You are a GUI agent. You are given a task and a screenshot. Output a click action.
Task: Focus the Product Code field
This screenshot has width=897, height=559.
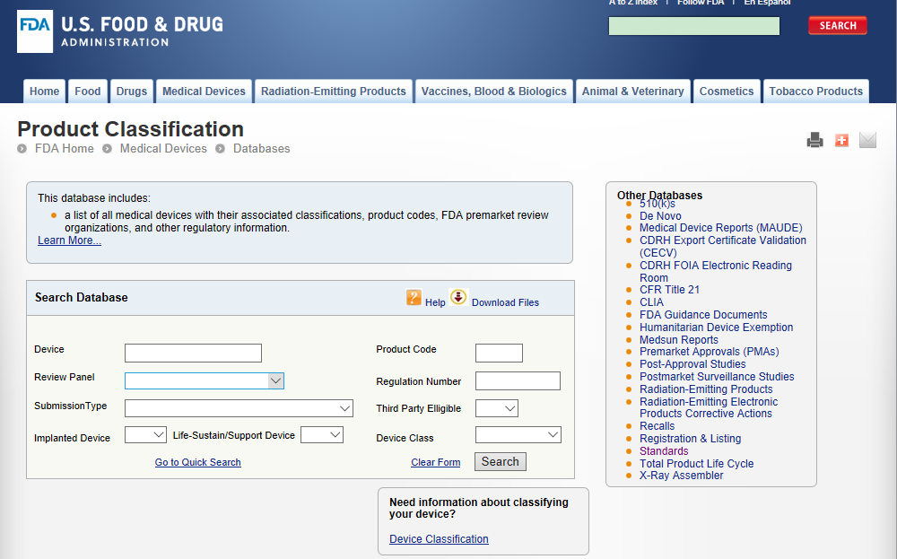(x=499, y=353)
